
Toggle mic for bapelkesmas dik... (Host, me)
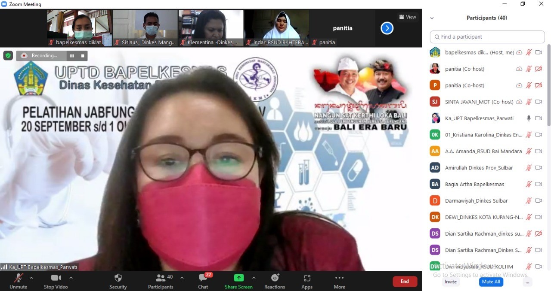click(x=529, y=52)
